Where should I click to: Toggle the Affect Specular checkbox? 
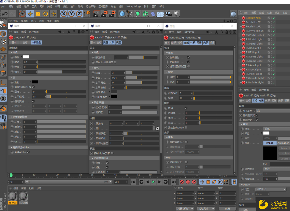(189, 62)
